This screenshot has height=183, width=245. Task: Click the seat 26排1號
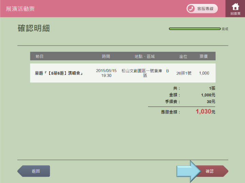pyautogui.click(x=184, y=73)
